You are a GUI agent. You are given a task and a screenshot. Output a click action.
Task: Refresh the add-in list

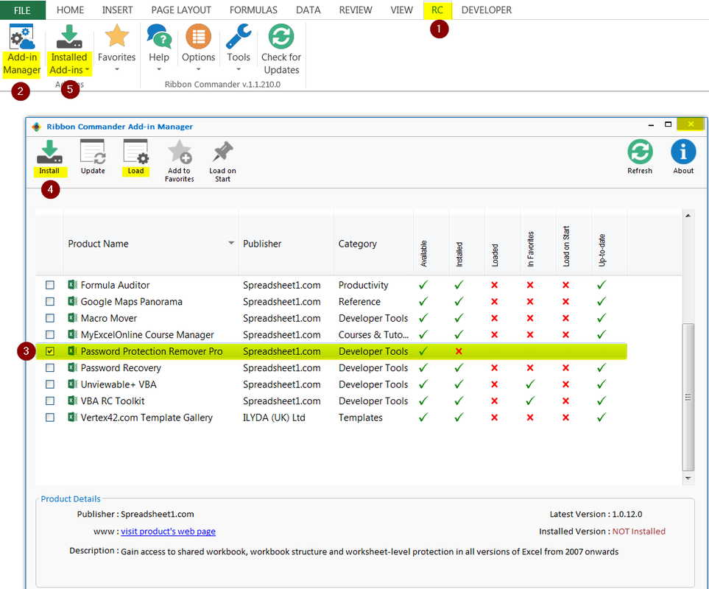tap(640, 157)
